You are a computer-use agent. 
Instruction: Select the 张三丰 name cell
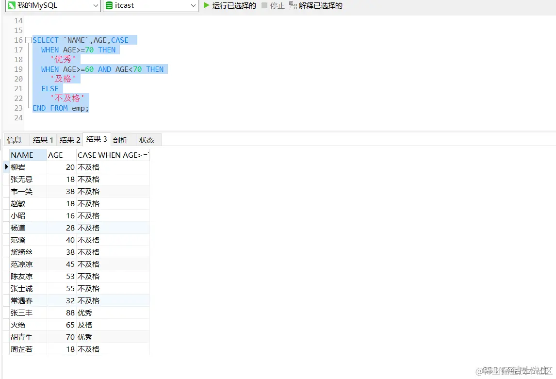(28, 313)
